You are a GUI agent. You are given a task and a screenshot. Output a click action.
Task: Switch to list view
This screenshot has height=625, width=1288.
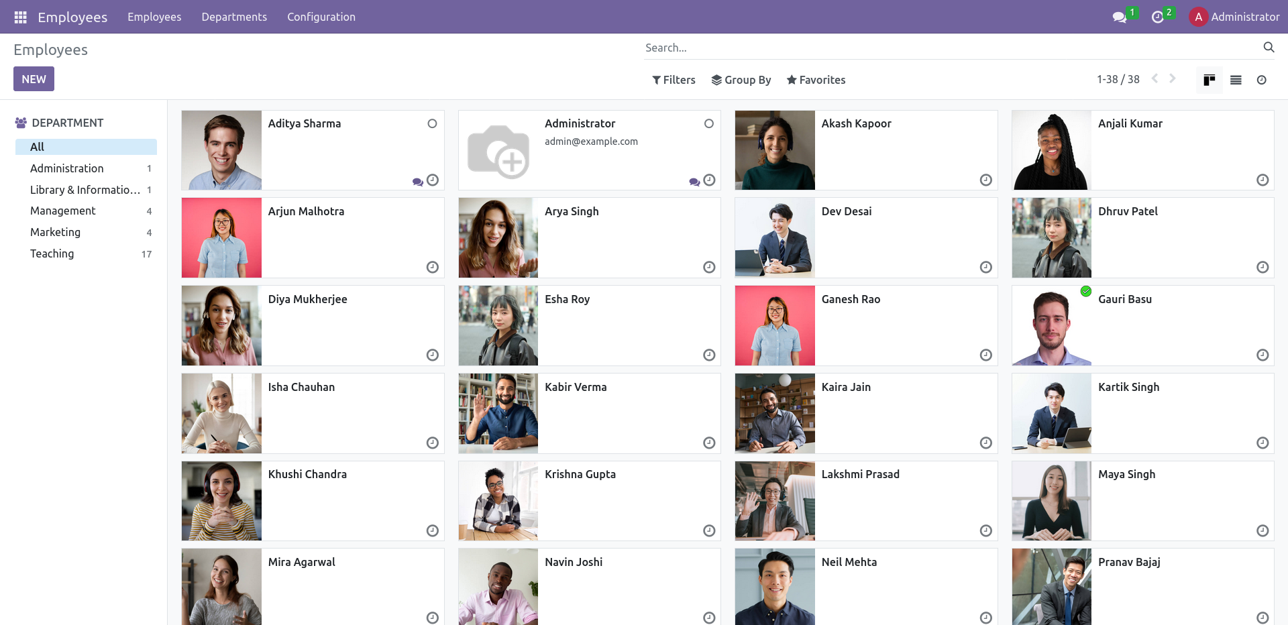(x=1236, y=80)
